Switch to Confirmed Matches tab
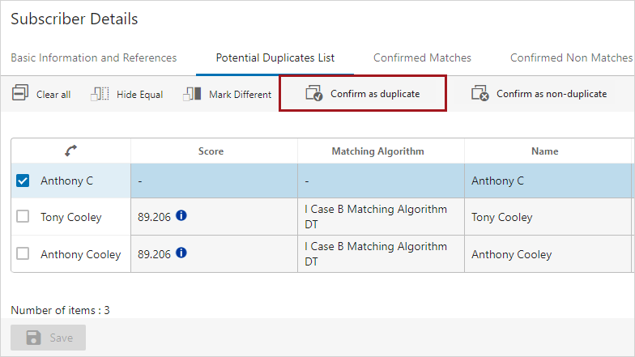Viewport: 635px width, 357px height. coord(422,57)
